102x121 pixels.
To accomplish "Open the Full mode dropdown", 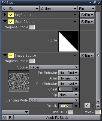I will coord(15,112).
